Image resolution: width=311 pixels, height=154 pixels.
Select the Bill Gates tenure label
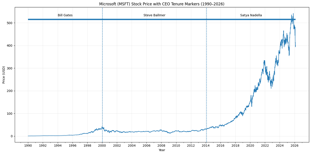[65, 15]
